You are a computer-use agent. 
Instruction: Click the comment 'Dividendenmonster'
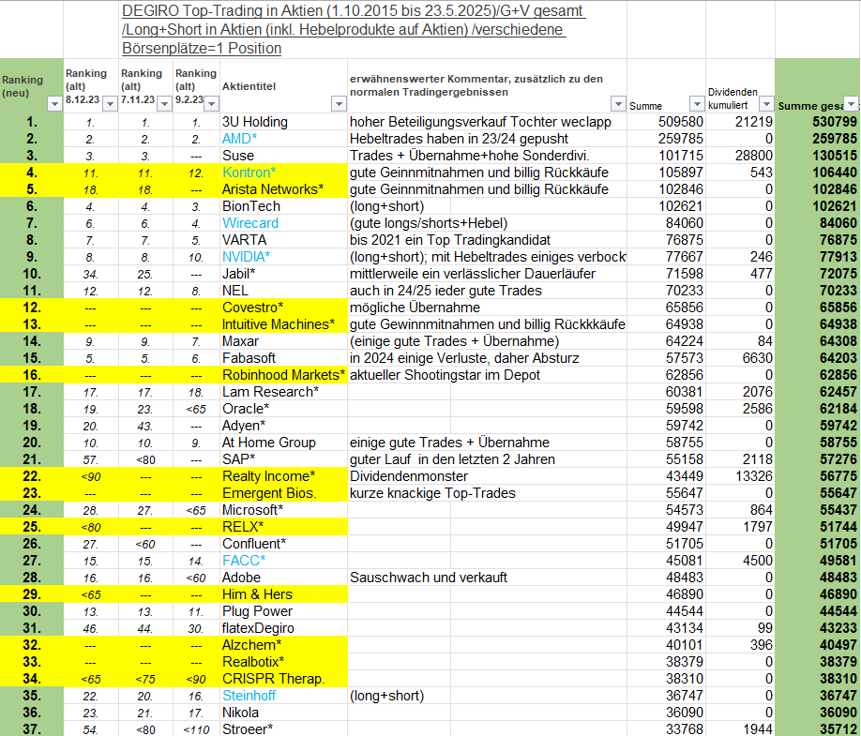[409, 476]
